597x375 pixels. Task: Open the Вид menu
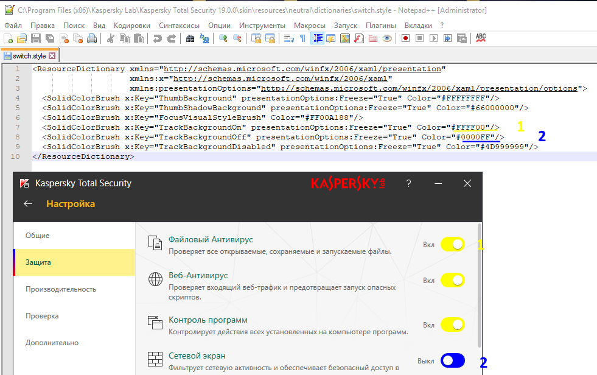coord(99,26)
